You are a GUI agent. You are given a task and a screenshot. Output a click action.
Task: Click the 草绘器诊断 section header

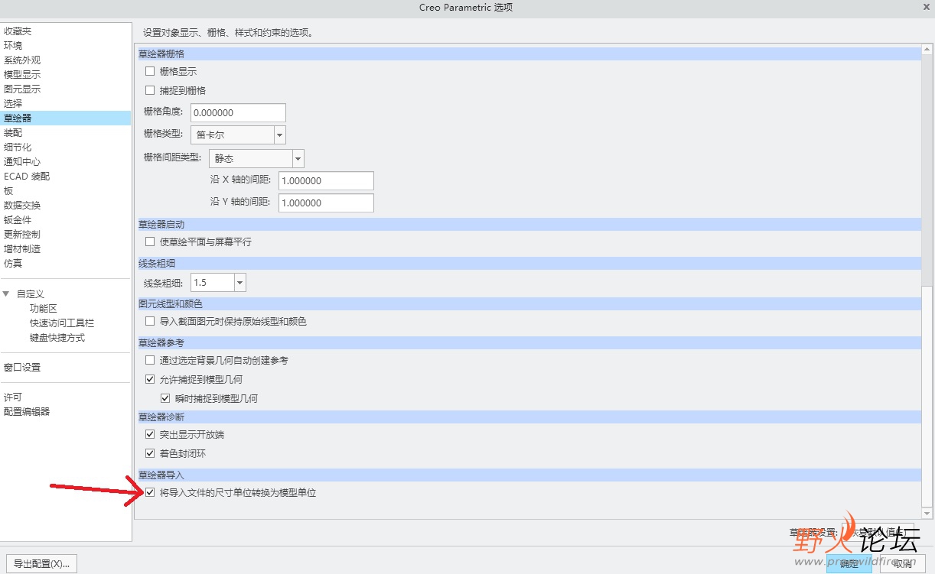pos(529,417)
